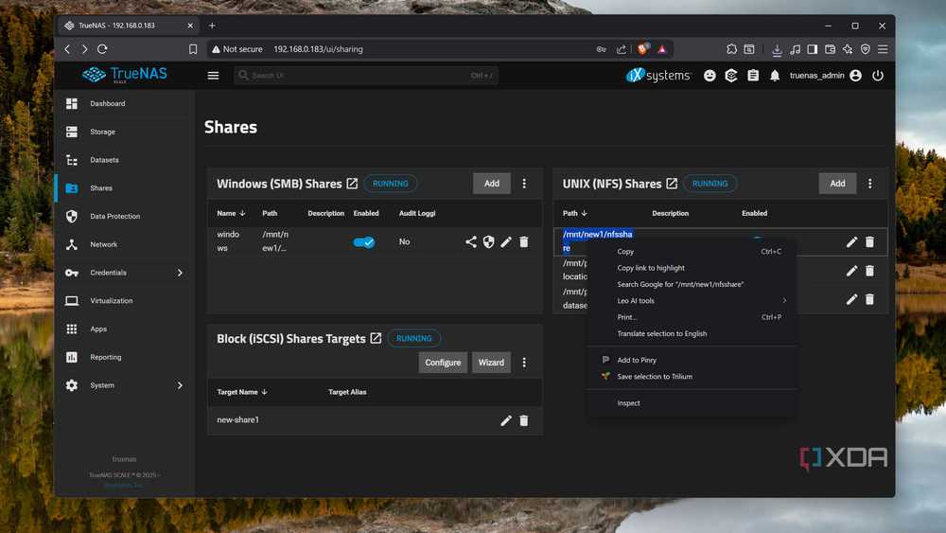Image resolution: width=946 pixels, height=533 pixels.
Task: Expand Leo AI tools submenu
Action: [692, 301]
